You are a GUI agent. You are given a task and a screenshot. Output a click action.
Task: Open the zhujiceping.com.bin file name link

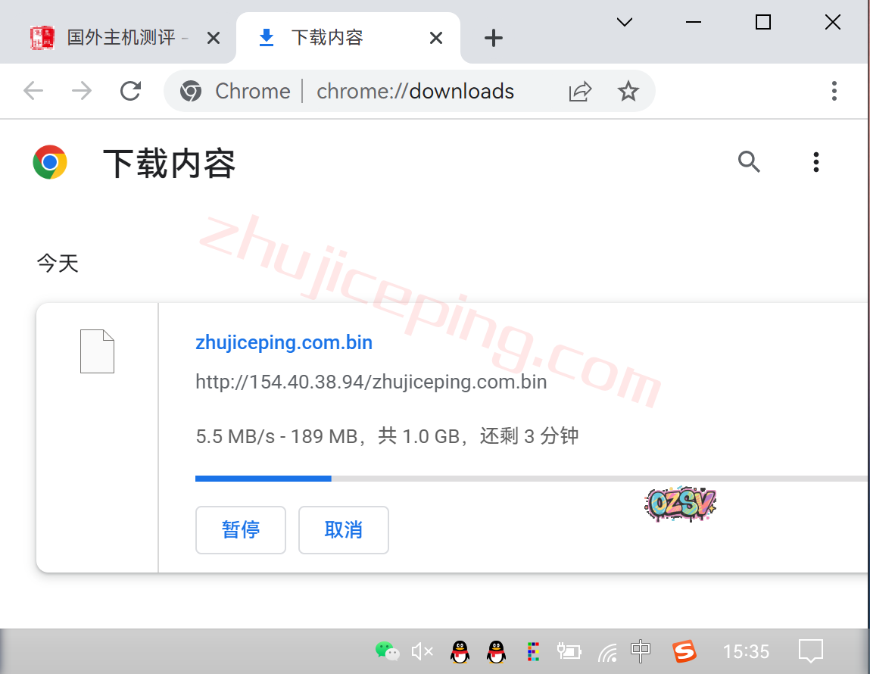click(284, 342)
